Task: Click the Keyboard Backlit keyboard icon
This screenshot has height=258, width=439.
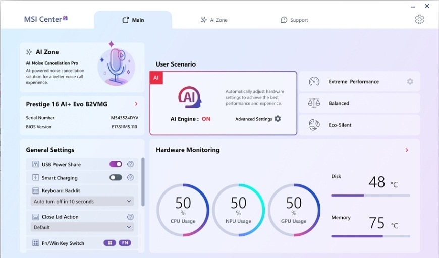Action: coord(35,190)
